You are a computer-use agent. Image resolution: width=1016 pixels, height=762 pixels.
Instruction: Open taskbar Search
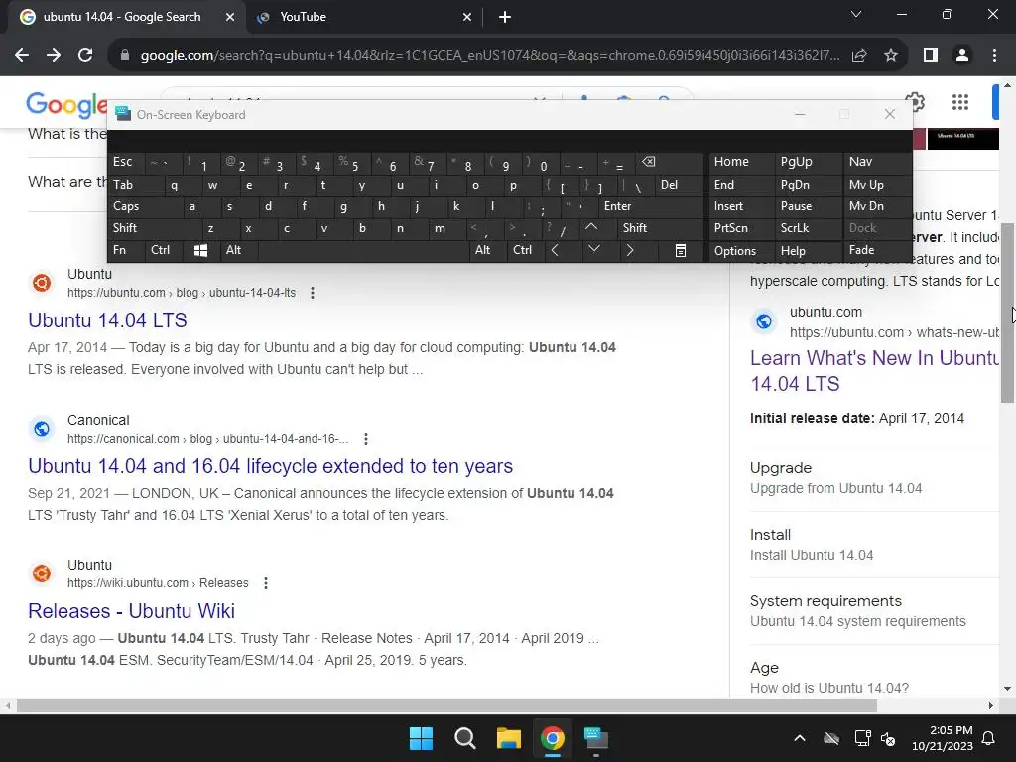point(464,738)
